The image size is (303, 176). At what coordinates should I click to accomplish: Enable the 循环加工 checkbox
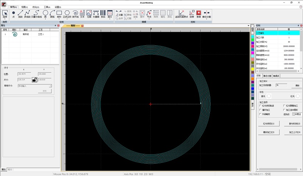pyautogui.click(x=260, y=110)
